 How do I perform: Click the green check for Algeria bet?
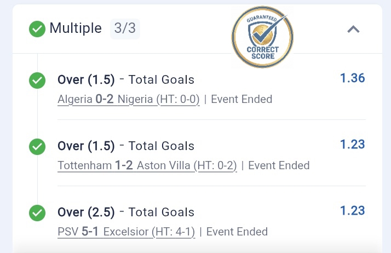click(x=37, y=81)
